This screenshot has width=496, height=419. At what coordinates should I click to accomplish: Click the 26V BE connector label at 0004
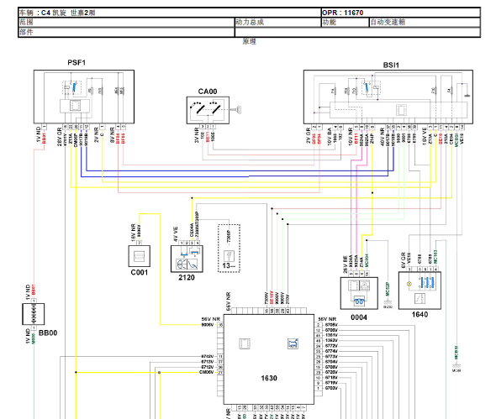[346, 264]
